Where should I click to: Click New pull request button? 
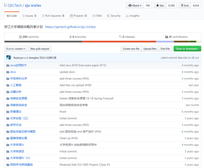(40, 49)
